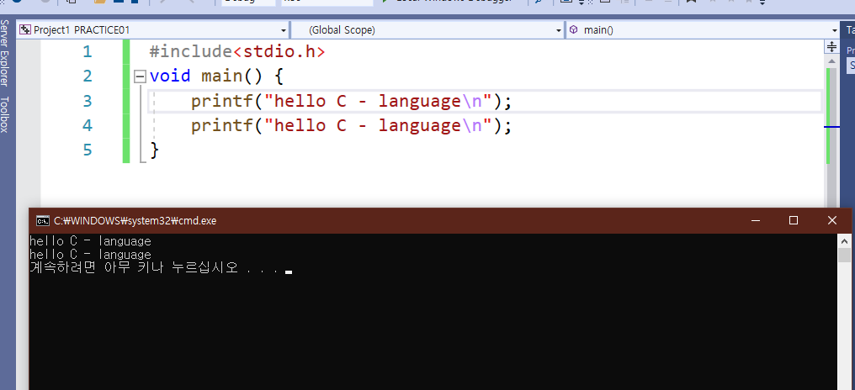Open the Project1 PRACTICE01 project dropdown
Screen dimensions: 855x390
(x=152, y=30)
